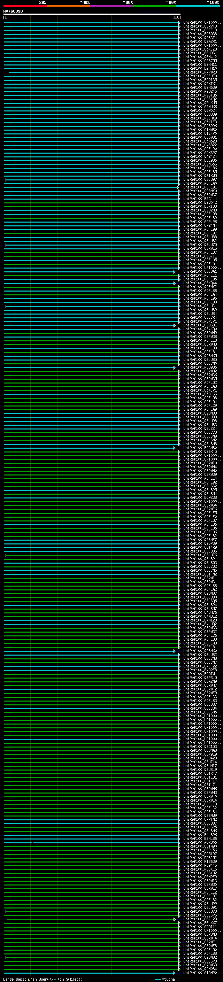Select subject label UniRef100_B5A528
Screen dimensions: 223x982
click(200, 141)
